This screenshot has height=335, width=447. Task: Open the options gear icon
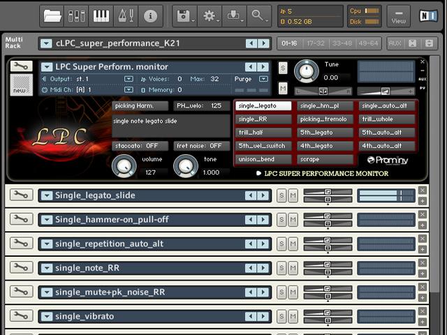(x=210, y=15)
